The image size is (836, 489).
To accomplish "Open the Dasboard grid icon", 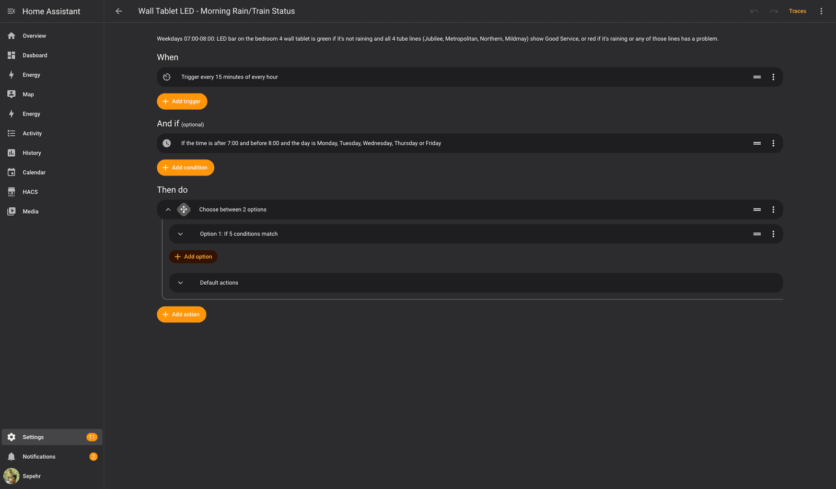I will pyautogui.click(x=11, y=55).
